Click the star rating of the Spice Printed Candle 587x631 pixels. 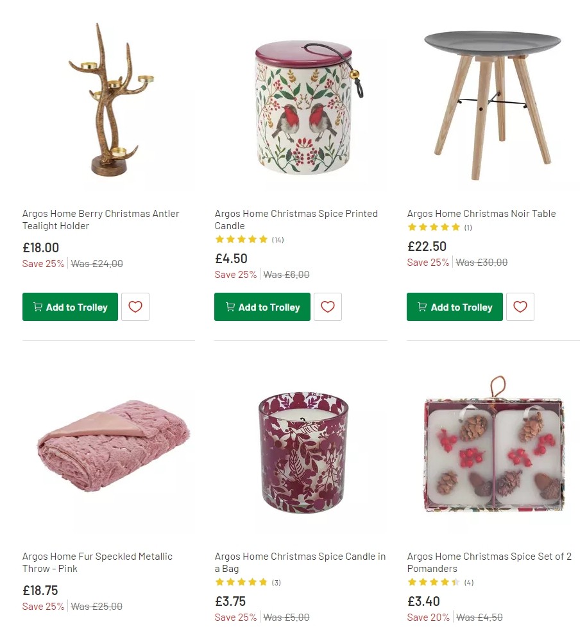pyautogui.click(x=241, y=239)
